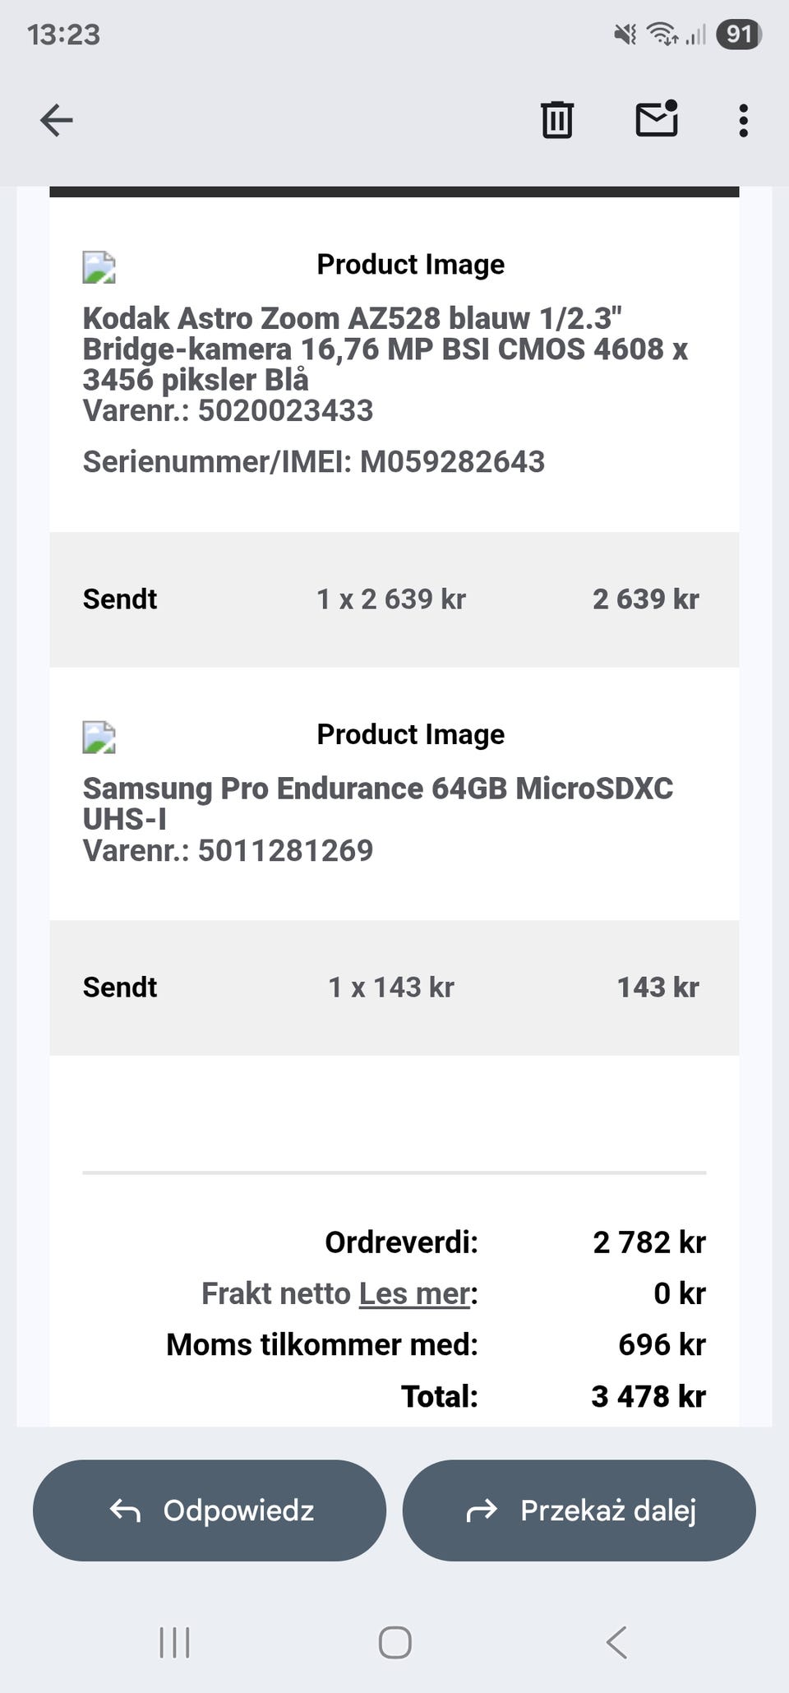This screenshot has height=1693, width=789.
Task: Open the three-dot overflow menu
Action: (x=743, y=120)
